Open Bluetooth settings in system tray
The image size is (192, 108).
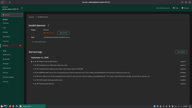[x=164, y=106]
